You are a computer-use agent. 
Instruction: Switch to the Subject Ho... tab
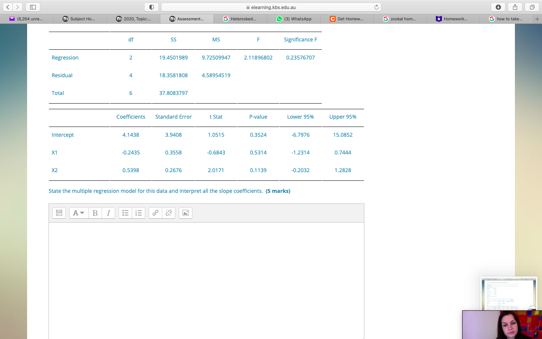pos(79,19)
